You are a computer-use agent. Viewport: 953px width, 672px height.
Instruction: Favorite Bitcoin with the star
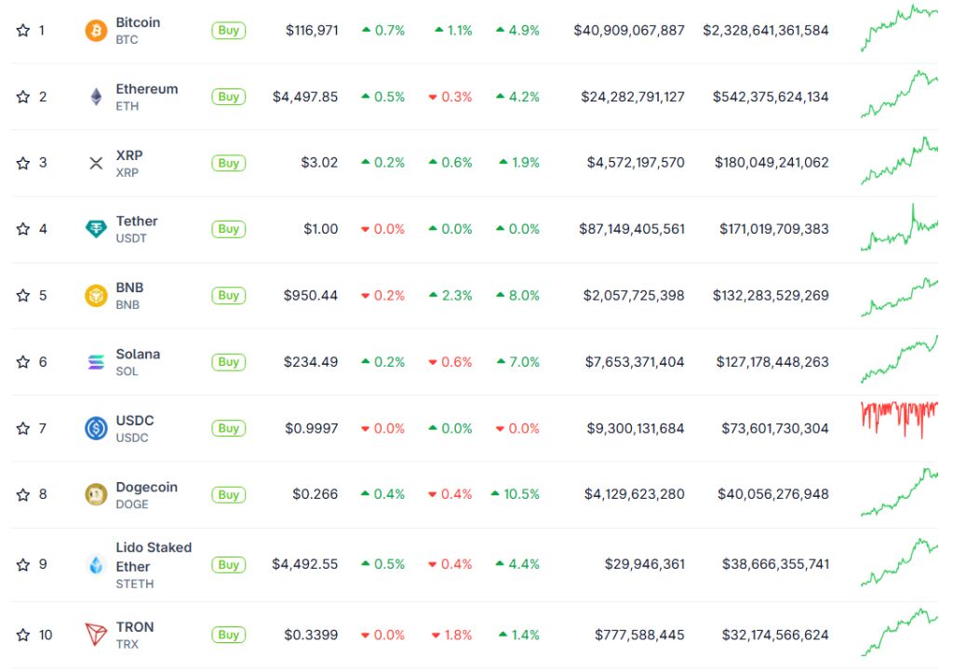23,31
